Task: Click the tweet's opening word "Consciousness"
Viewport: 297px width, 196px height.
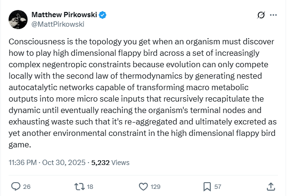Action: coord(33,41)
